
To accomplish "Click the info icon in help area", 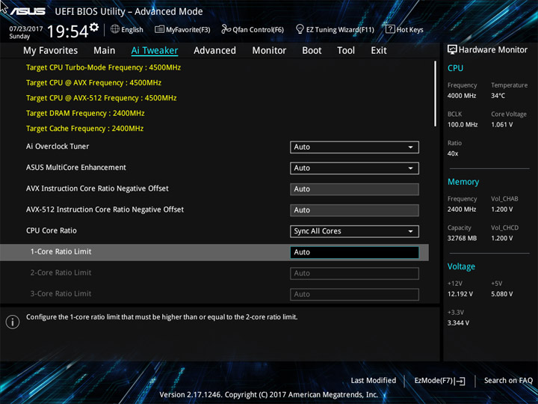I will (x=13, y=322).
